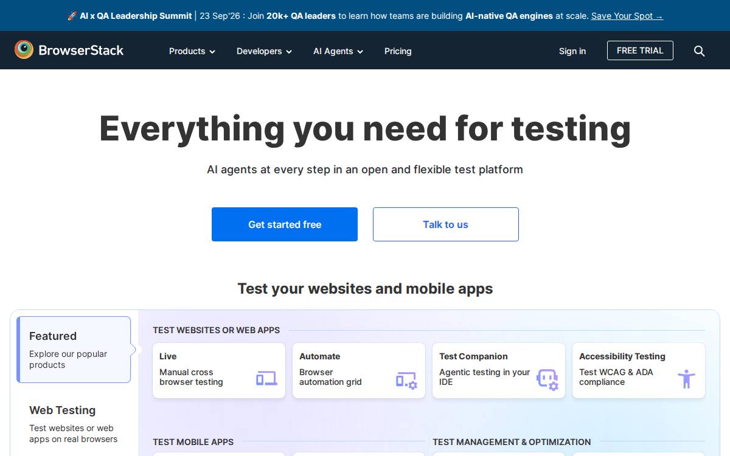This screenshot has width=730, height=456.
Task: Click the Get started free button
Action: coord(285,224)
